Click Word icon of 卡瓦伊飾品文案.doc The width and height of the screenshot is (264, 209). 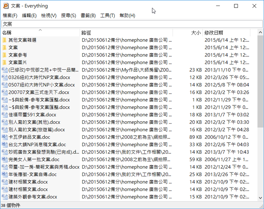tap(5, 137)
